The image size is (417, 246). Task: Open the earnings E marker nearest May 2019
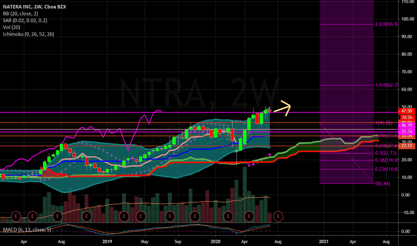coord(140,216)
